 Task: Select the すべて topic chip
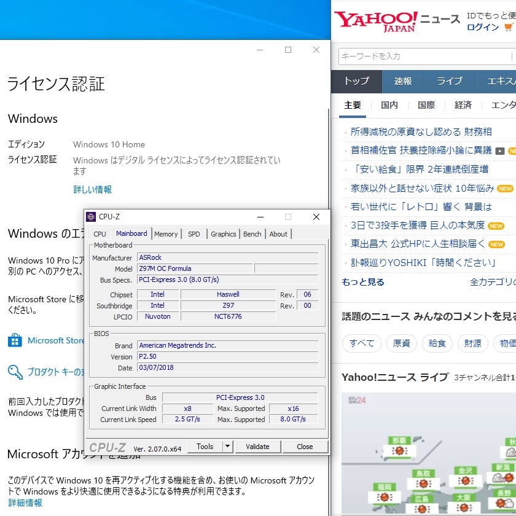tap(362, 343)
